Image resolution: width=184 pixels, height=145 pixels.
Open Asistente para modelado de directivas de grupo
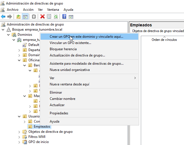pos(89,64)
